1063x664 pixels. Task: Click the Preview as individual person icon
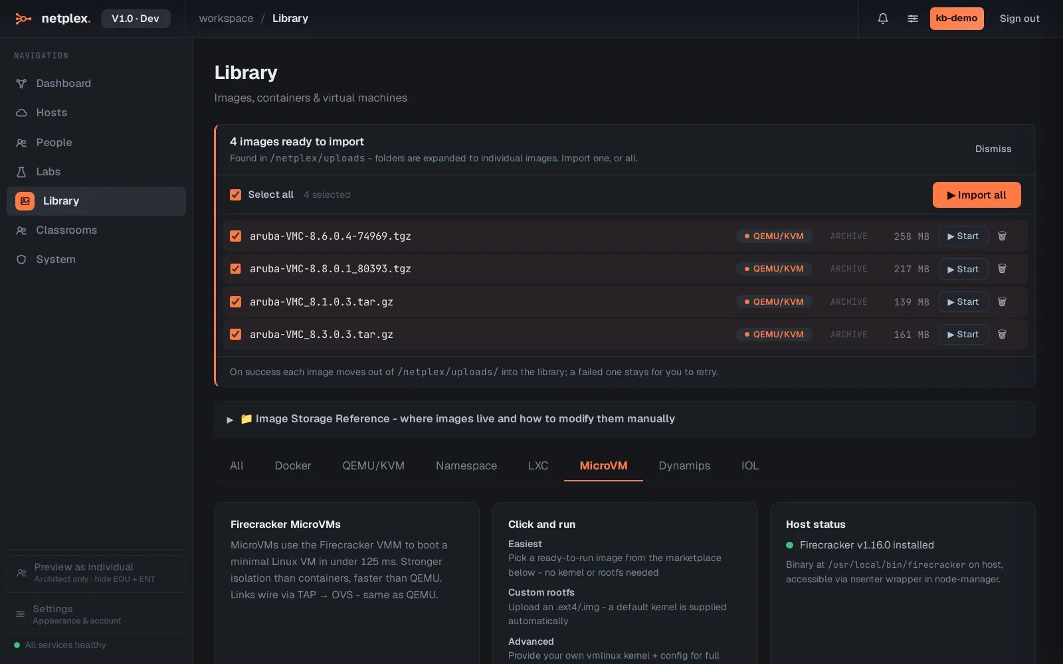click(x=21, y=573)
